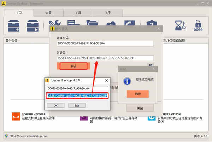This screenshot has width=212, height=142.
Task: Close the Iperius Backup 4.5.X keygen window
Action: point(107,80)
